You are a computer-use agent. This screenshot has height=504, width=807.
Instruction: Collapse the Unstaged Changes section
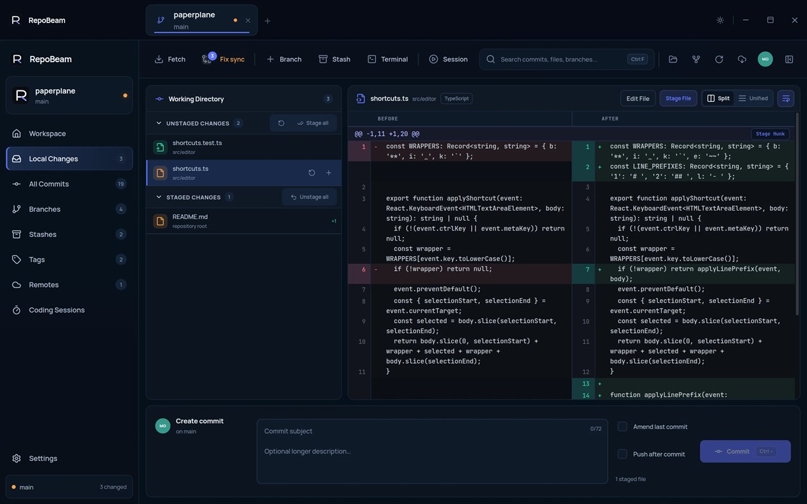[x=159, y=123]
